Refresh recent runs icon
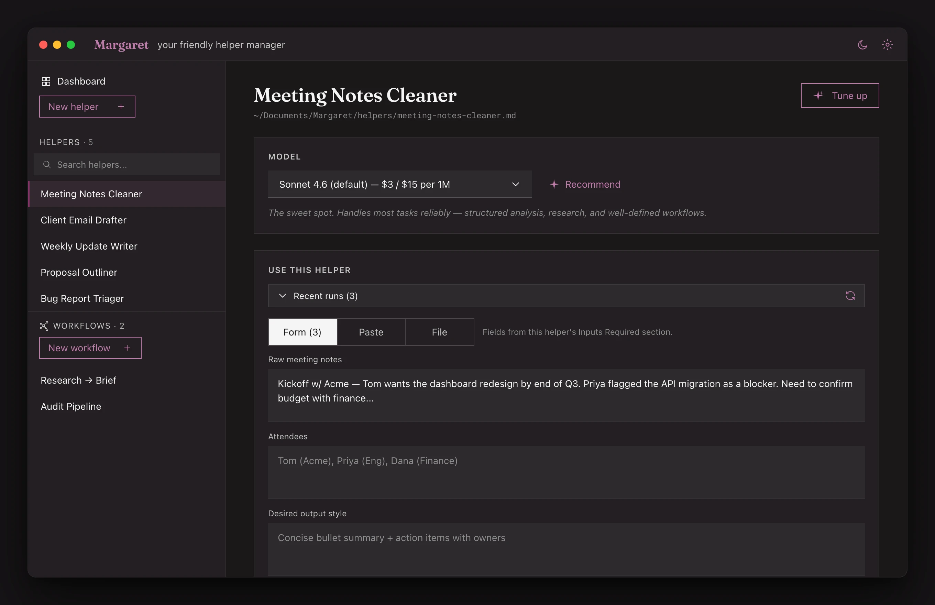 tap(850, 296)
